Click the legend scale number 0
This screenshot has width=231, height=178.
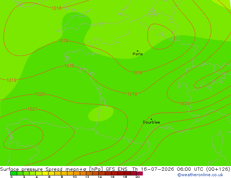click(x=12, y=177)
